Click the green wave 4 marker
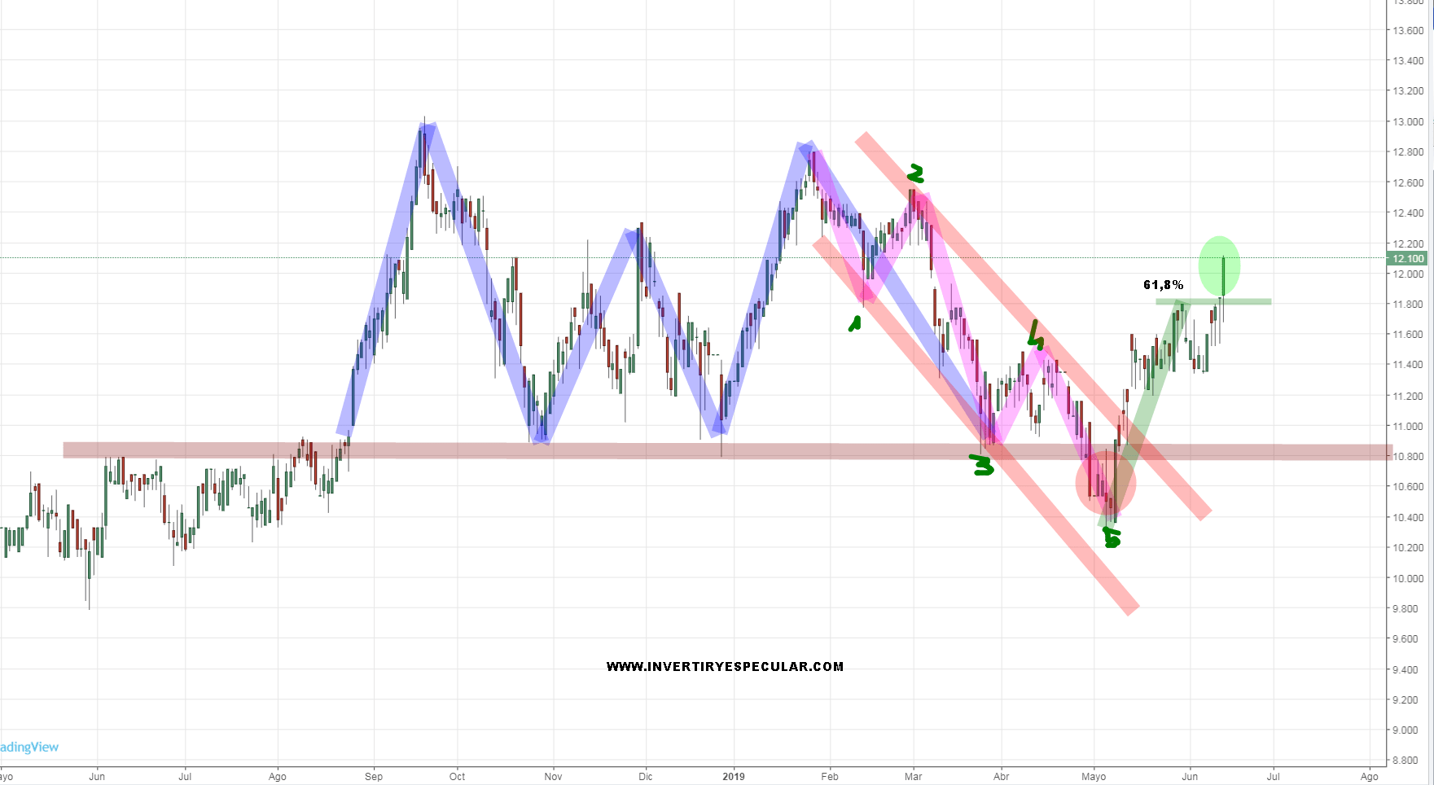The width and height of the screenshot is (1434, 785). point(1035,335)
